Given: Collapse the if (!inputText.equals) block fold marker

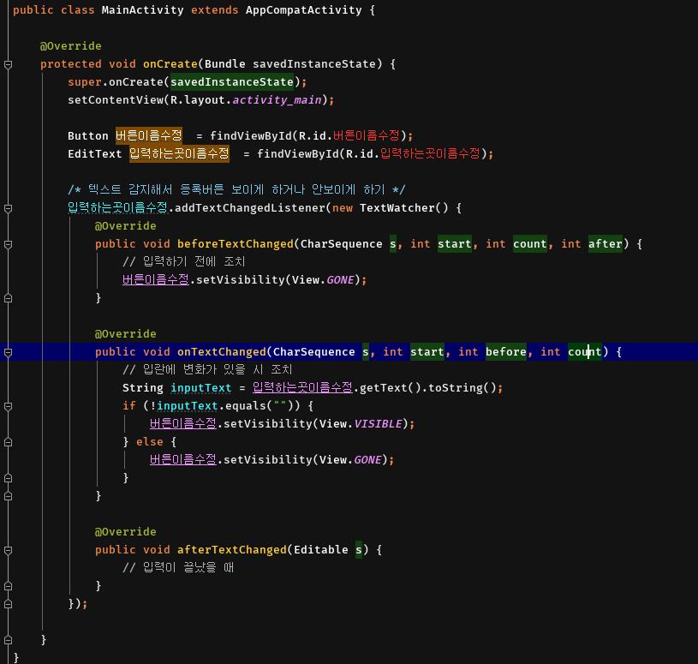Looking at the screenshot, I should (x=8, y=406).
